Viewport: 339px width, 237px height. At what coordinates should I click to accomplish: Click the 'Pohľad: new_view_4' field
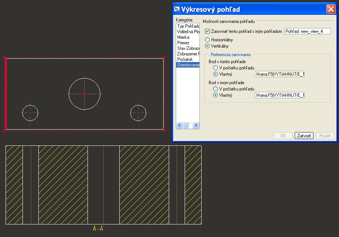tap(307, 31)
